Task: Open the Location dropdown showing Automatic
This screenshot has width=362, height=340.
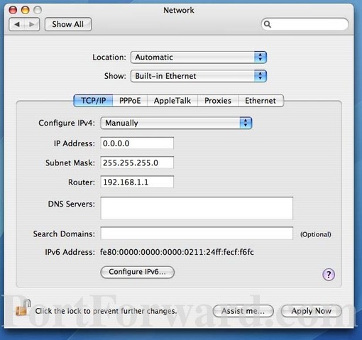Action: (x=199, y=57)
